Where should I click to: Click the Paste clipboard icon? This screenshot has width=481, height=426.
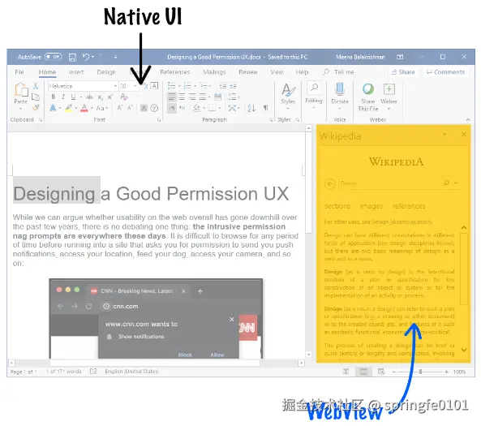[21, 89]
